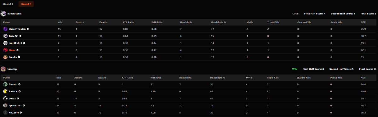Click the Deaths header in Ira Draconis table
Screen dimensions: 378x117
click(x=103, y=22)
